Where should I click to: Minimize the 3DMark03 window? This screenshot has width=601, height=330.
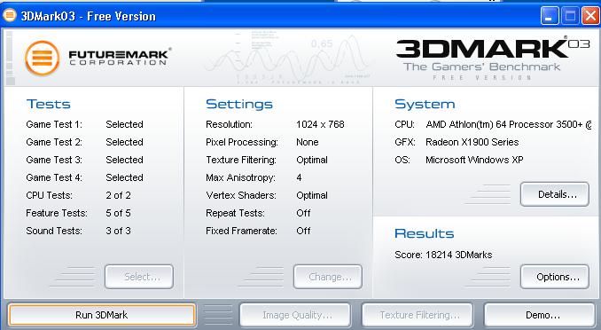pos(550,16)
